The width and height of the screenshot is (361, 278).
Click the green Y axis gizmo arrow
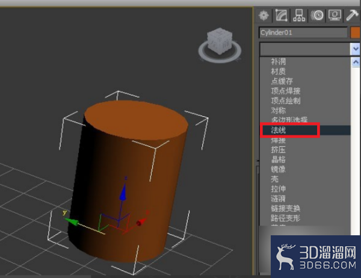click(x=72, y=221)
